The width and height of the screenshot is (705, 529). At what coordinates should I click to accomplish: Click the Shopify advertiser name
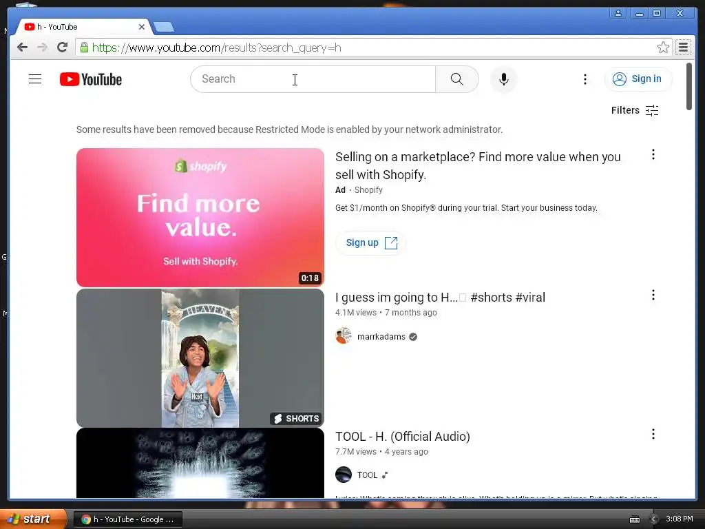368,190
